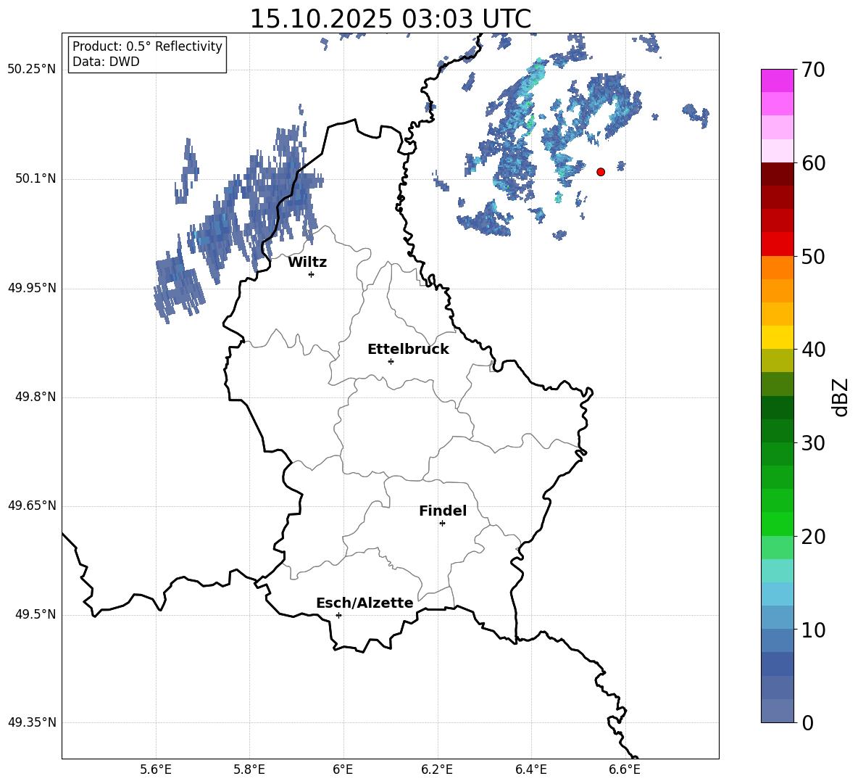Screen dimensions: 858x784
Task: Select the Esch/Alzette label text
Action: [365, 603]
